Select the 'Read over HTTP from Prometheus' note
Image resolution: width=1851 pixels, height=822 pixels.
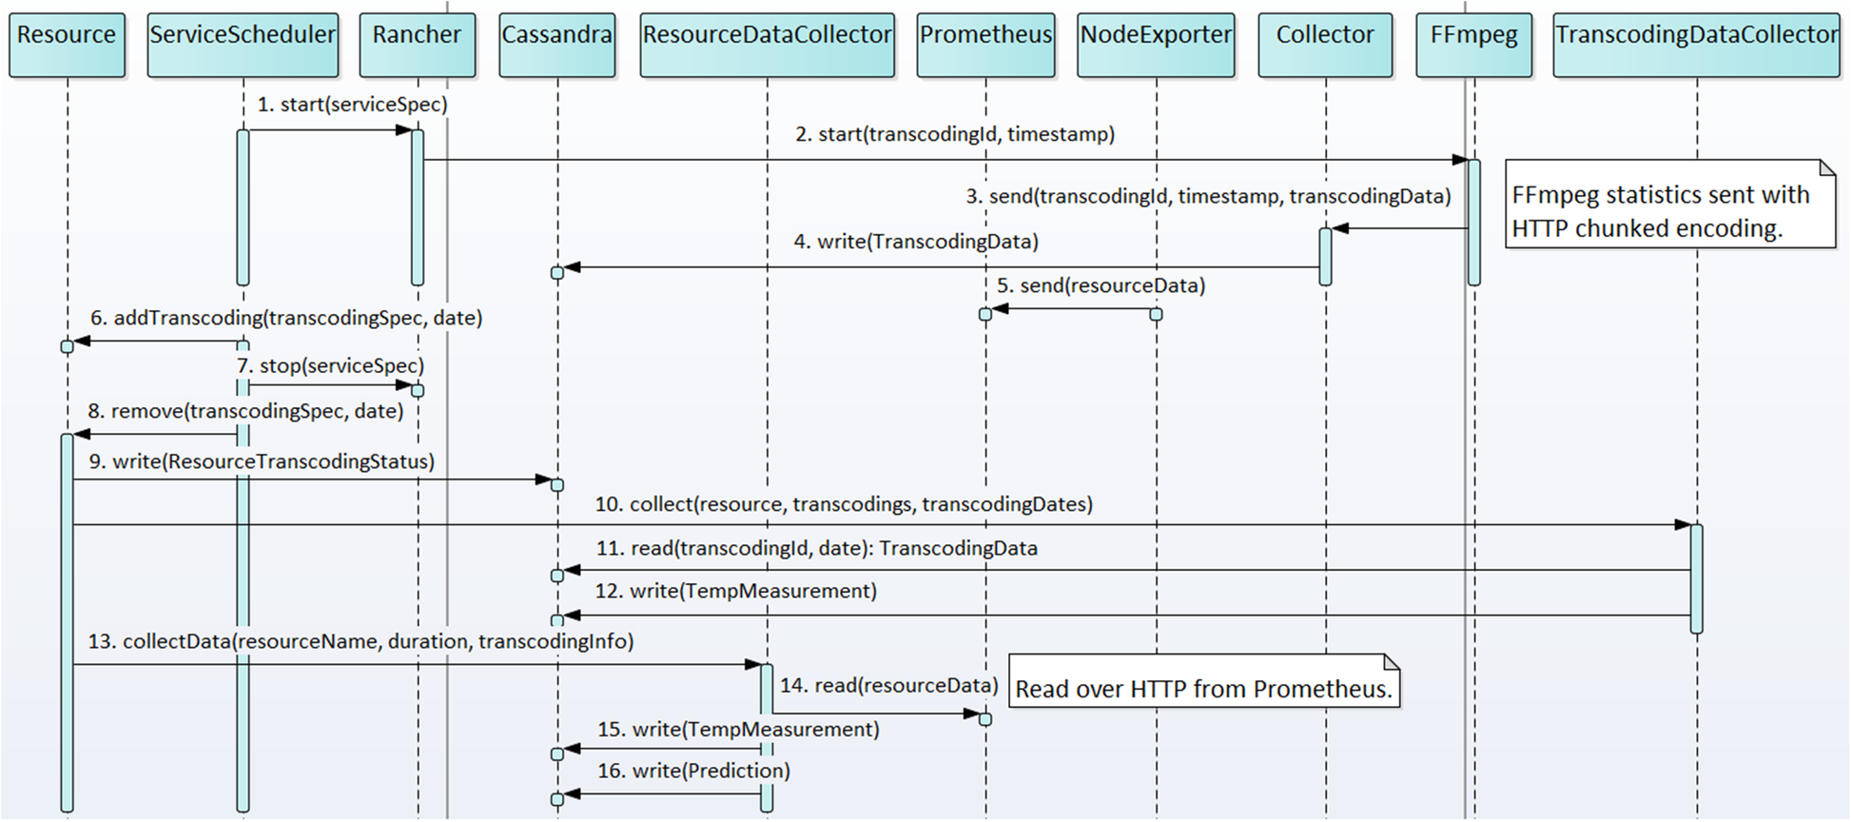(1204, 681)
